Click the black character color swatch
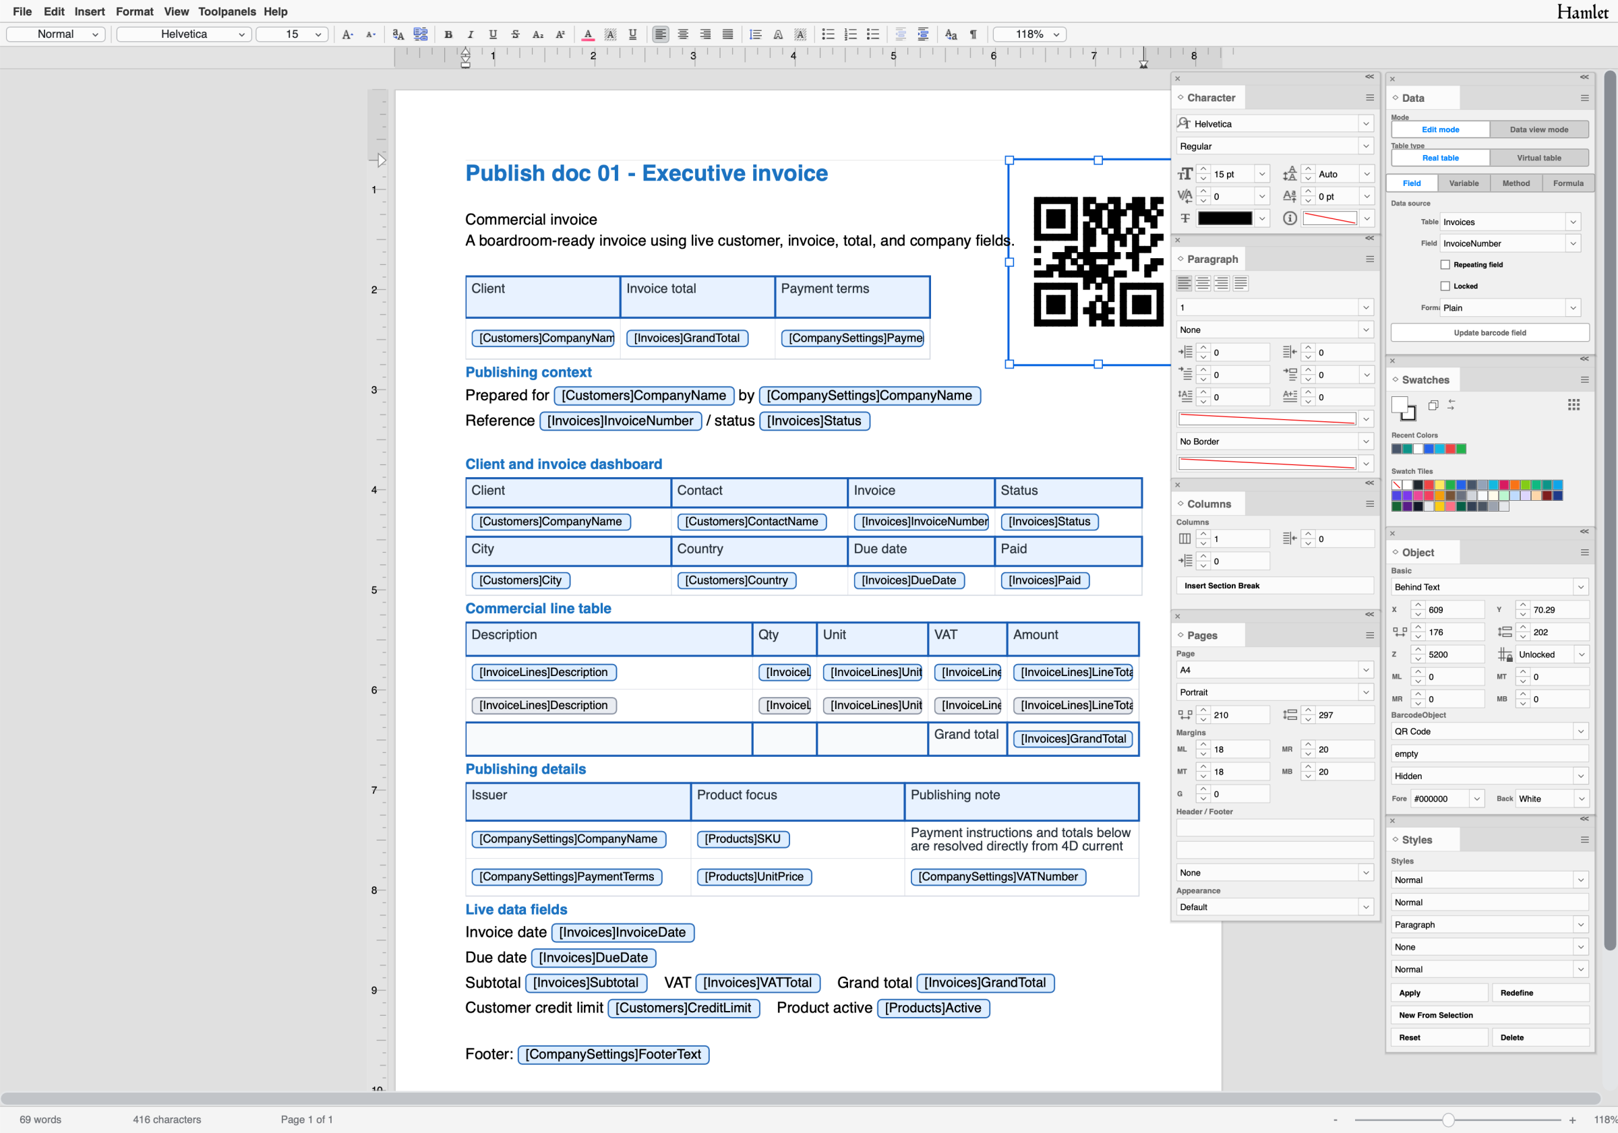 [x=1225, y=218]
